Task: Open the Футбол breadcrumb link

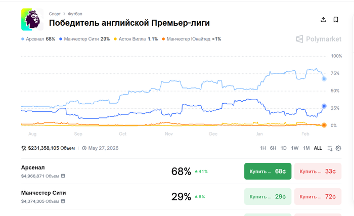Action: click(75, 14)
